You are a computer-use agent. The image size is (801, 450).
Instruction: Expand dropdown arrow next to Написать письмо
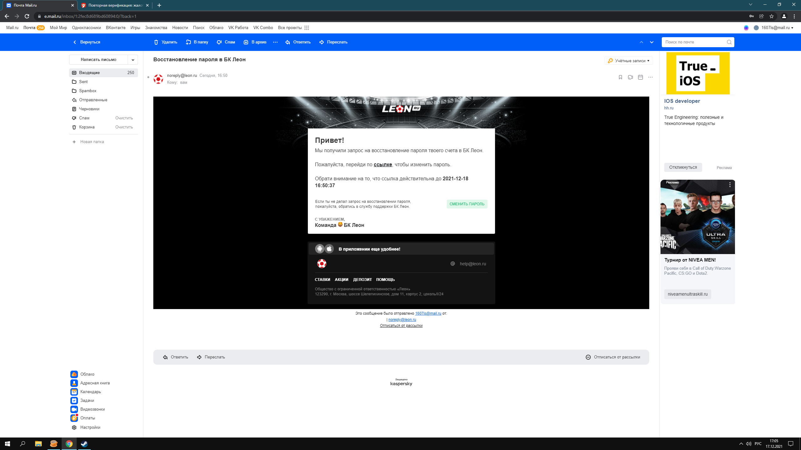(133, 60)
